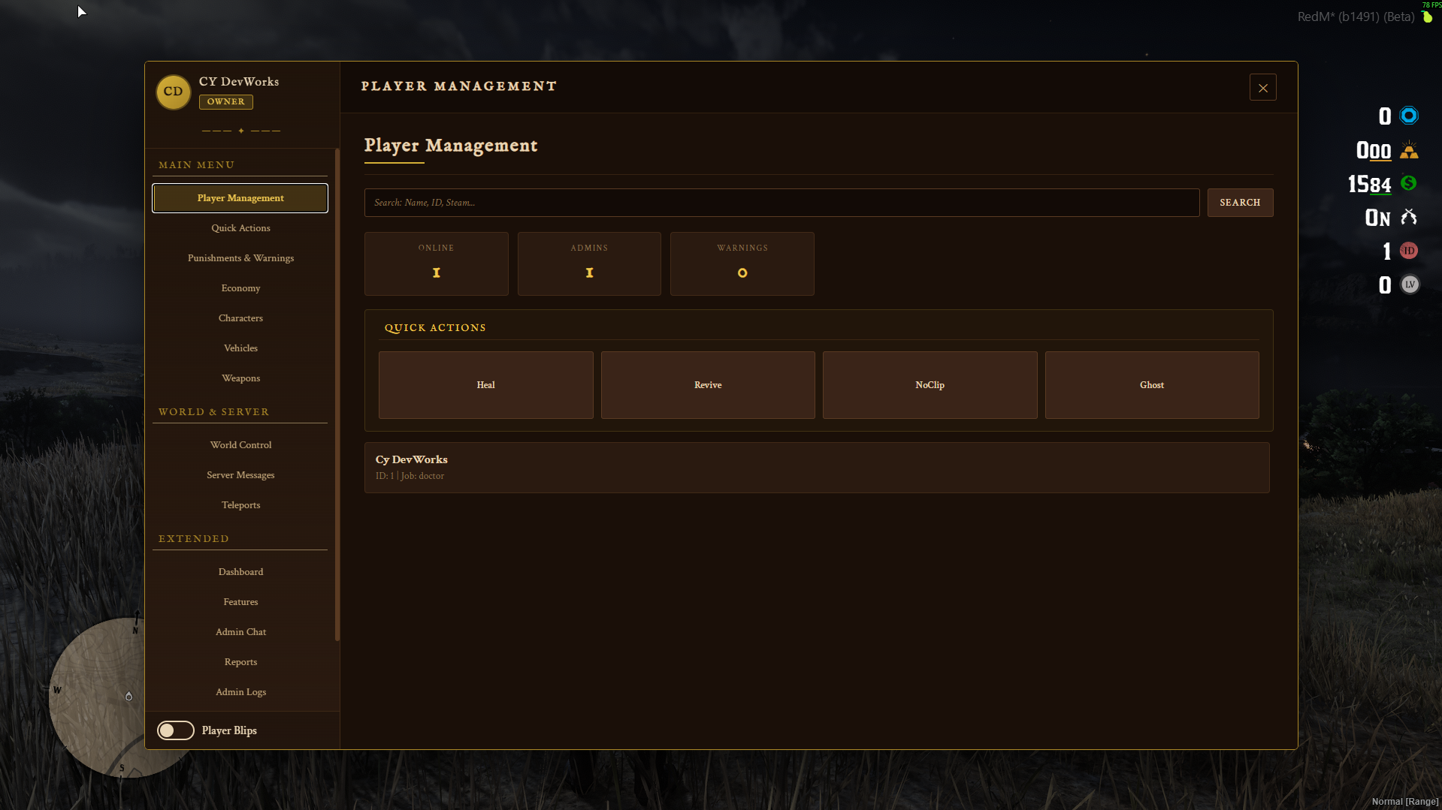Click the OWNER role badge
The width and height of the screenshot is (1442, 810).
point(225,102)
